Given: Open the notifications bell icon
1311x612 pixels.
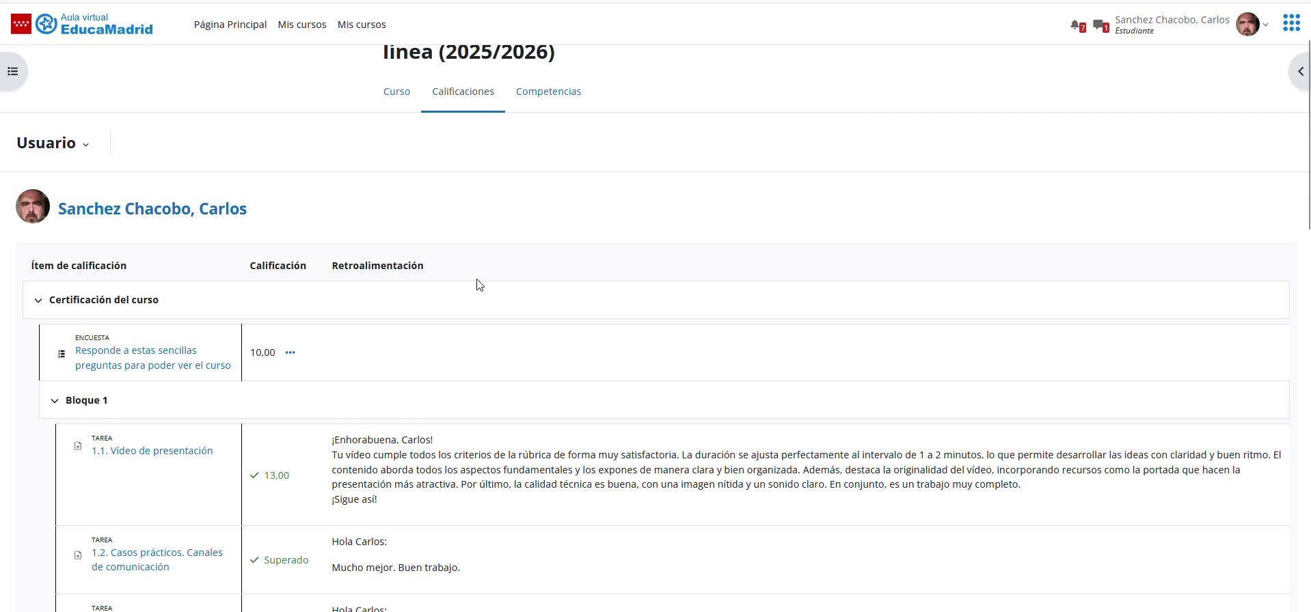Looking at the screenshot, I should (x=1077, y=26).
